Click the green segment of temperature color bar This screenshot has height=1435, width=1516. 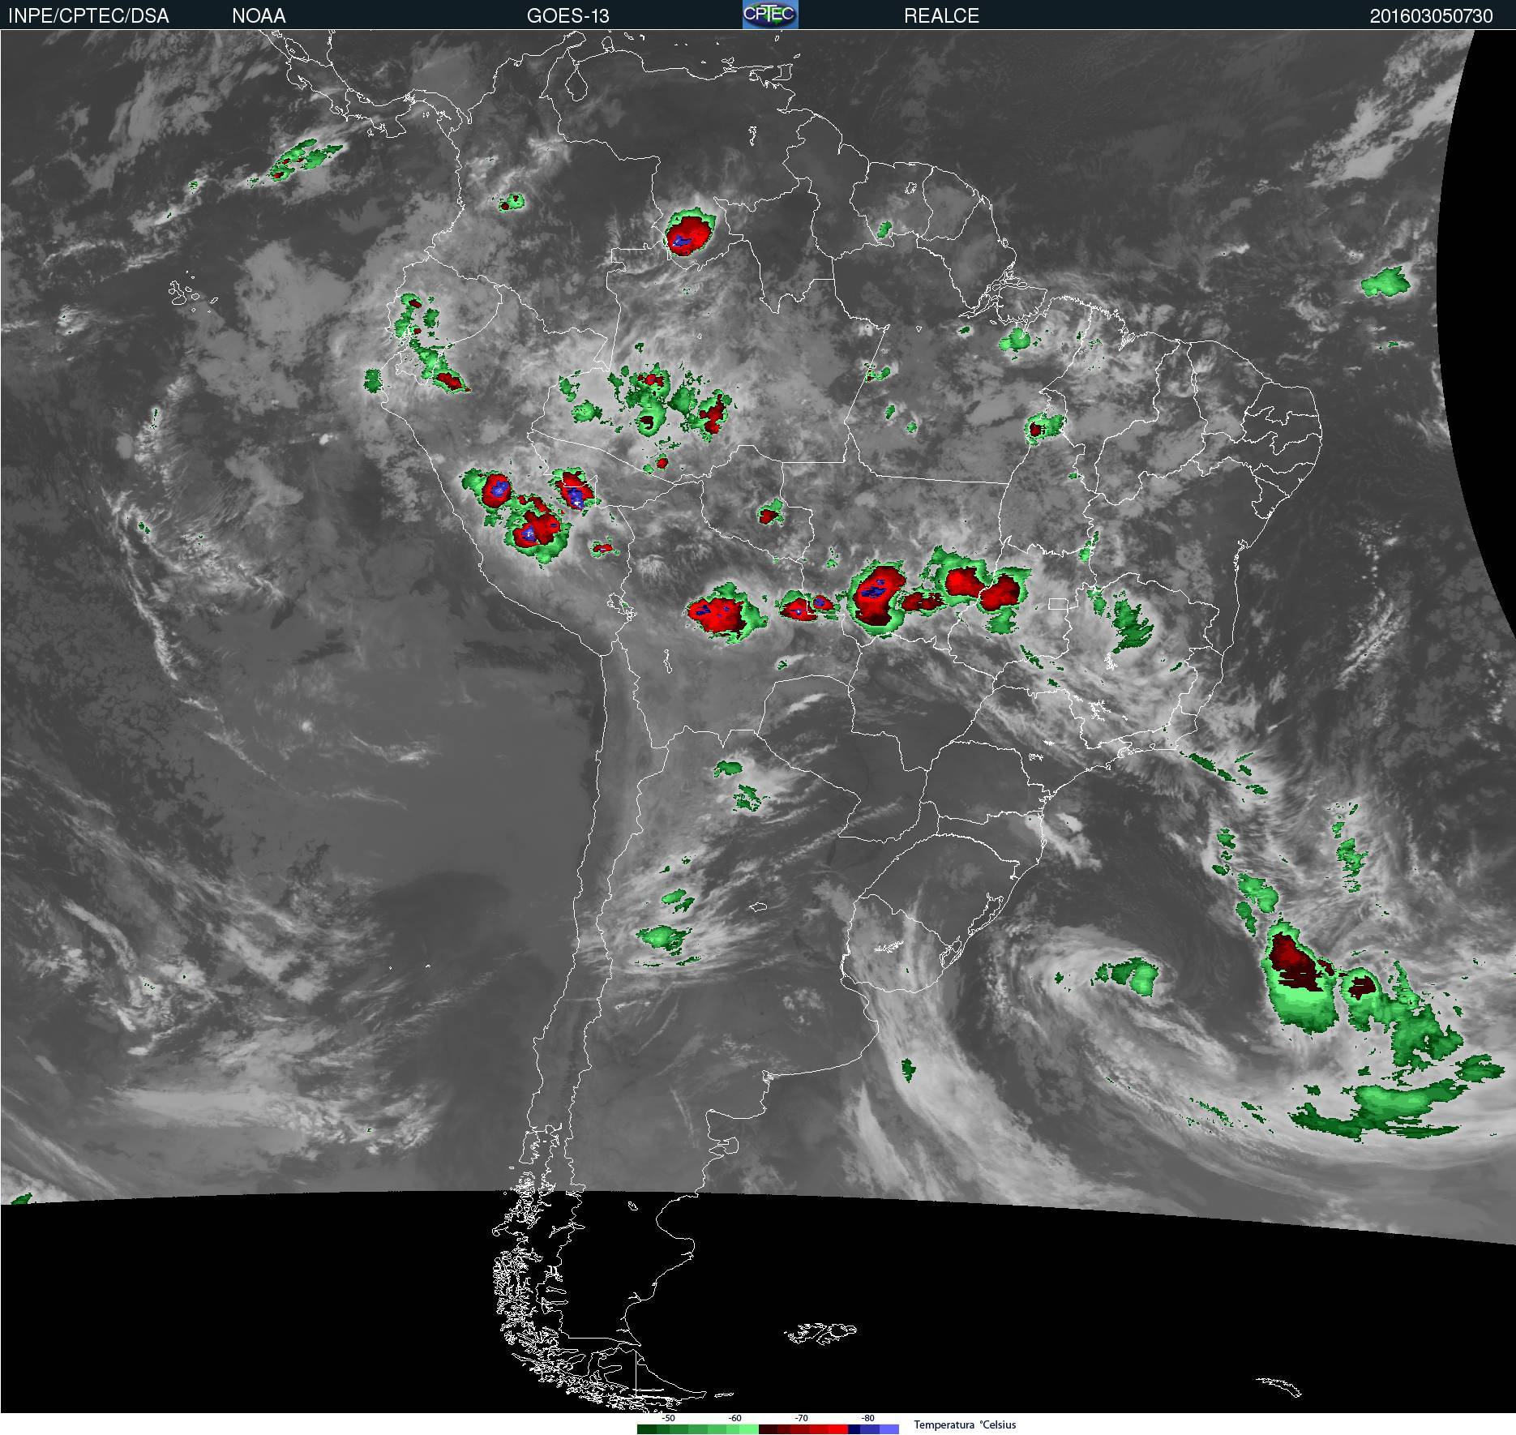(x=698, y=1429)
